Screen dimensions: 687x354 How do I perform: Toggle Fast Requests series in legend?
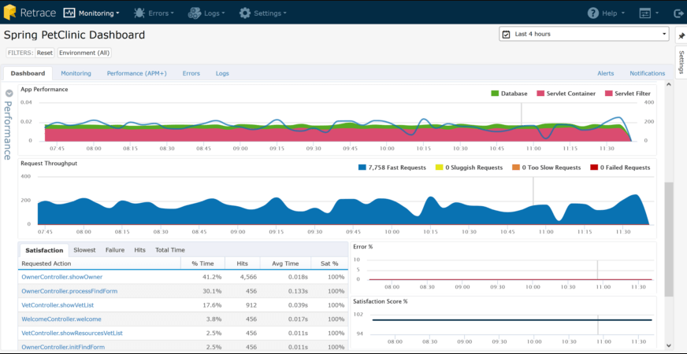coord(396,168)
